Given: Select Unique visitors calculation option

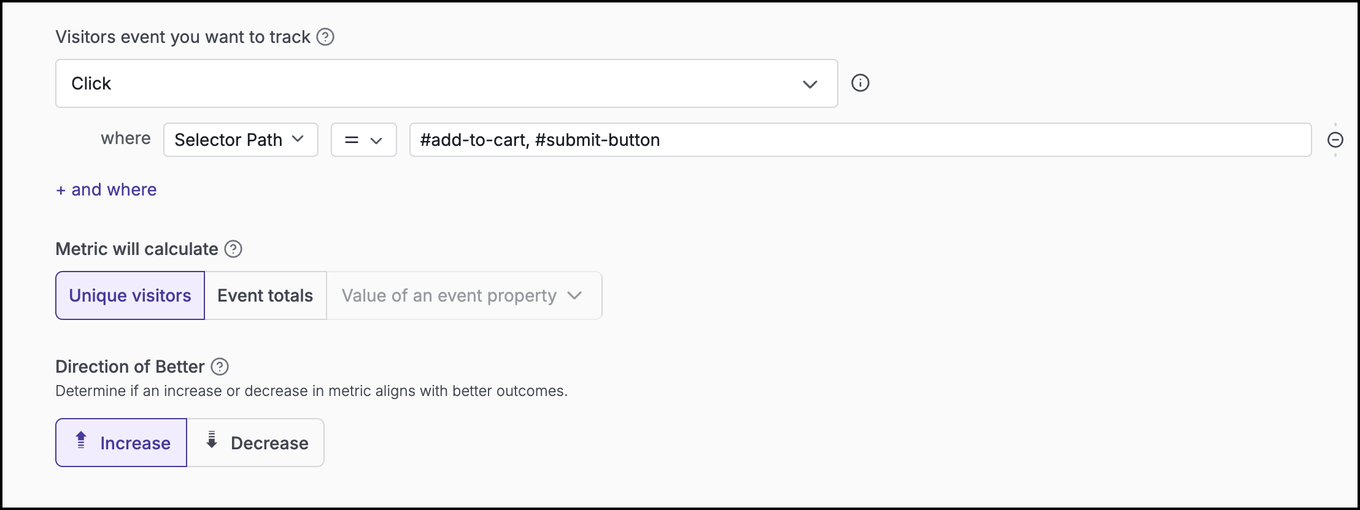Looking at the screenshot, I should click(130, 295).
